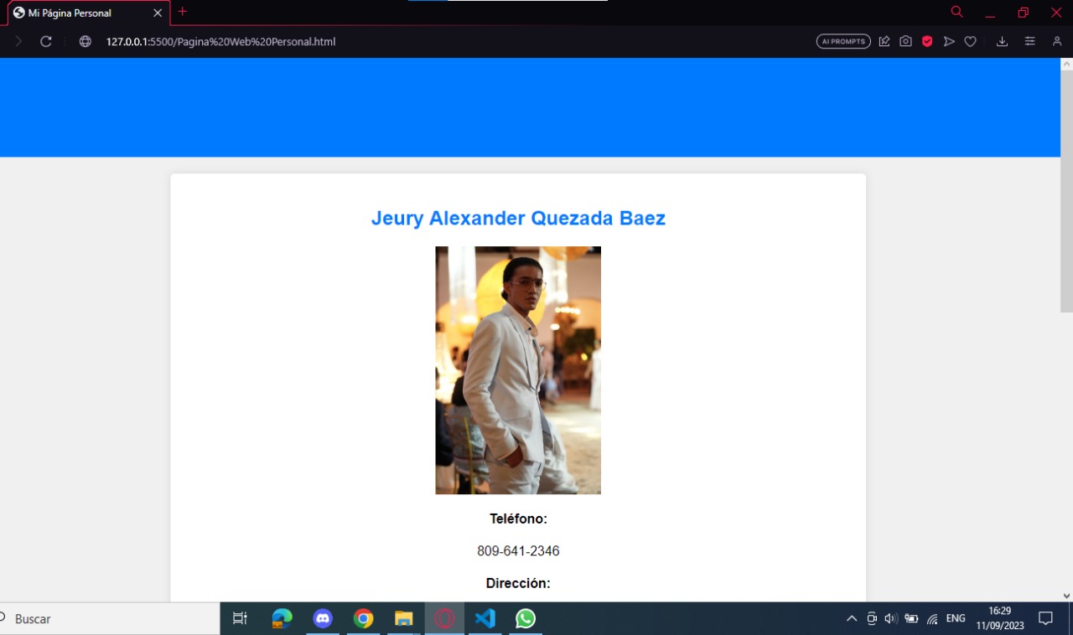This screenshot has height=635, width=1073.
Task: Add page to bookmarks via heart icon
Action: [970, 41]
